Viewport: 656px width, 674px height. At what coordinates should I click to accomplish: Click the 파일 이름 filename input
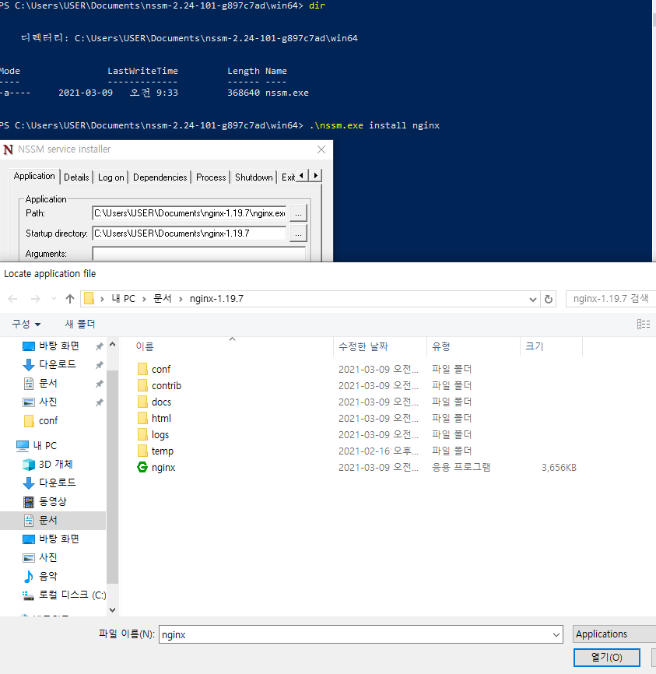point(355,634)
